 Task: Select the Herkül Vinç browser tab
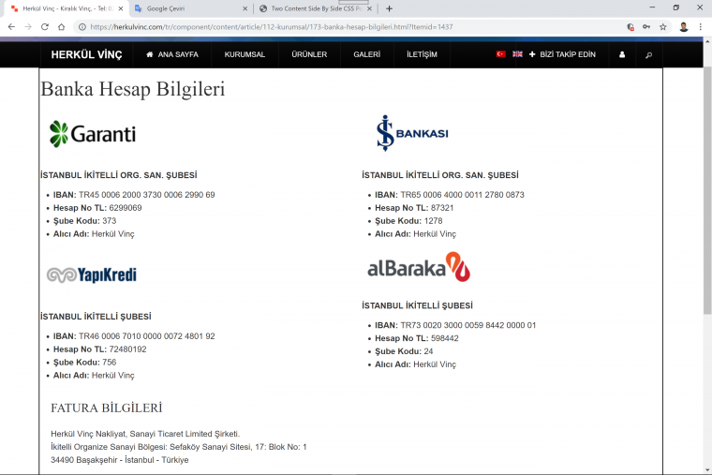67,8
